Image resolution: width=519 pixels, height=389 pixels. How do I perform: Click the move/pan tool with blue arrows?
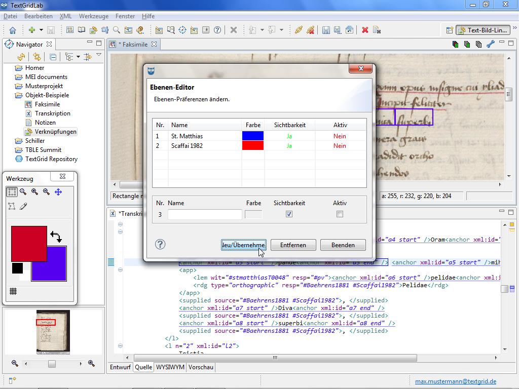[x=58, y=192]
